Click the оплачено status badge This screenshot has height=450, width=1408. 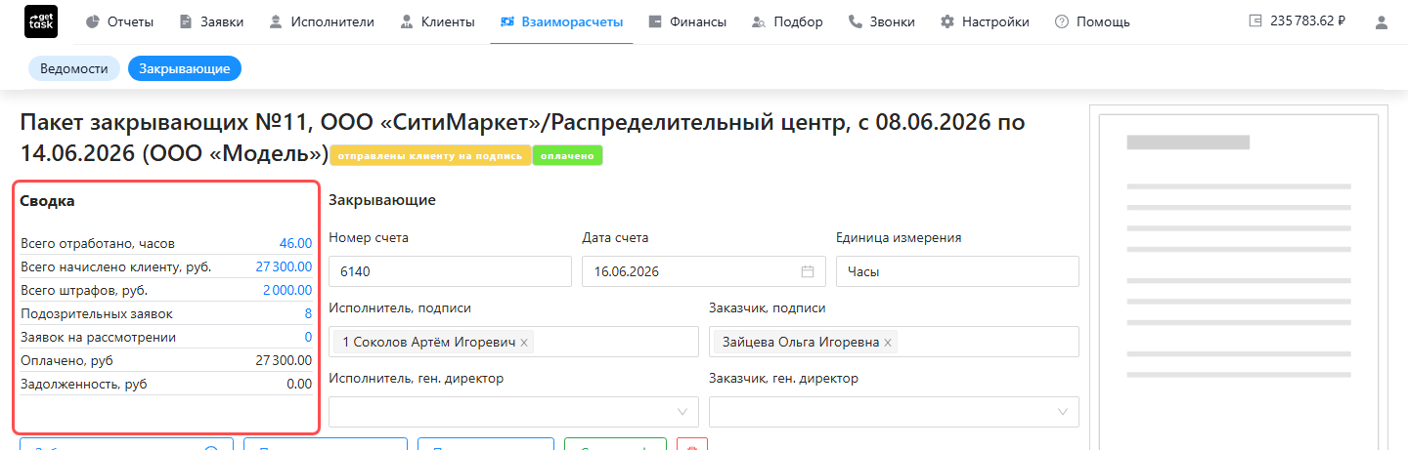tap(567, 155)
